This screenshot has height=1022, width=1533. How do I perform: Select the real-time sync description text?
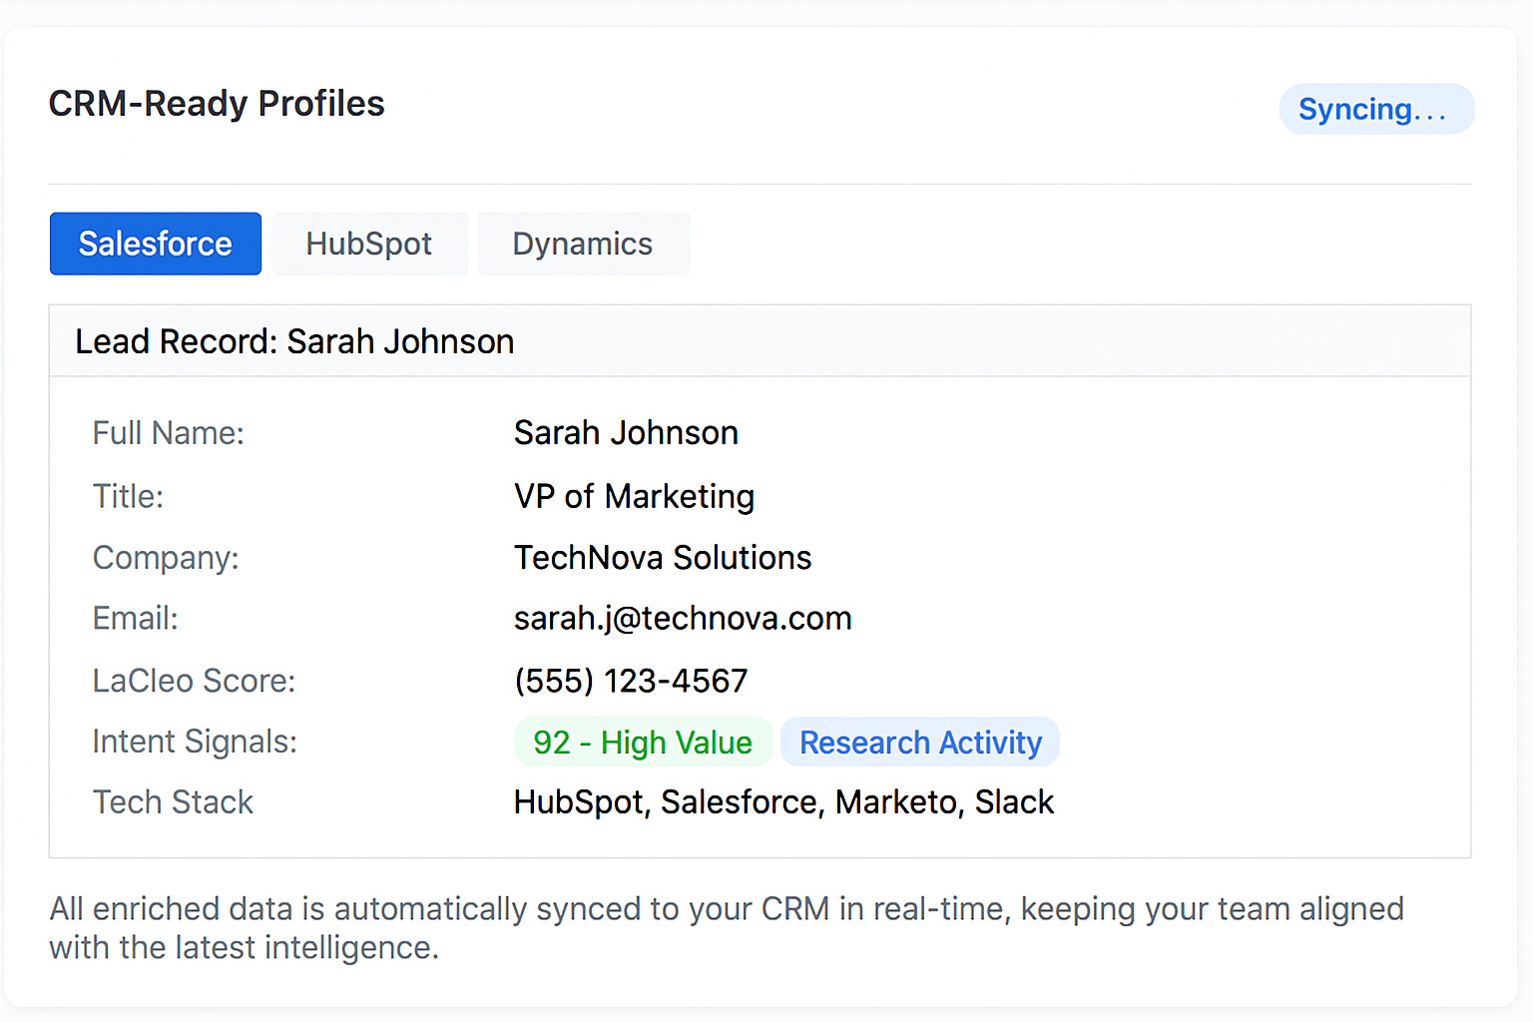(727, 928)
